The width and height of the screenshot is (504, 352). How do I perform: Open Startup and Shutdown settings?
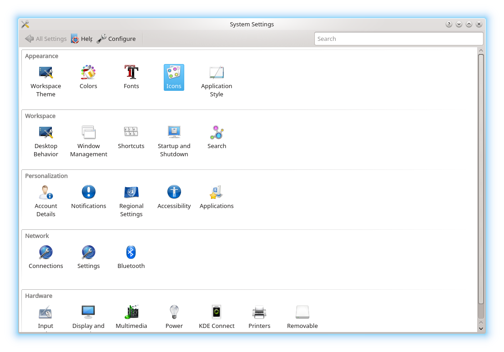tap(174, 136)
